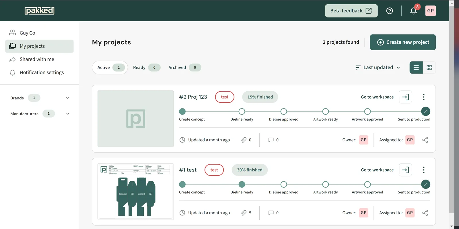Switch to grid view

pos(429,68)
